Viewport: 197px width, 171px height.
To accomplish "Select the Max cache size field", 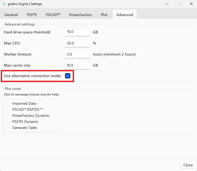I will 77,65.
